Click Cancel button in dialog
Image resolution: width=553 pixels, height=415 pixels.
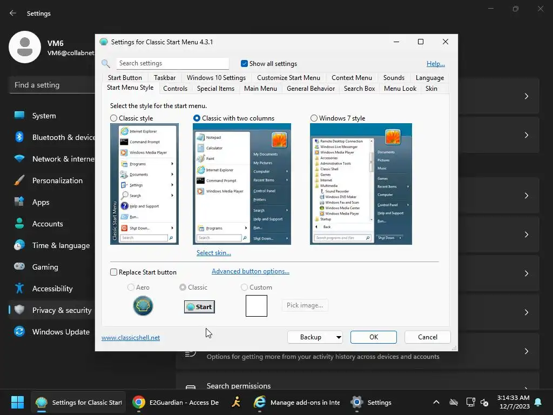click(428, 337)
